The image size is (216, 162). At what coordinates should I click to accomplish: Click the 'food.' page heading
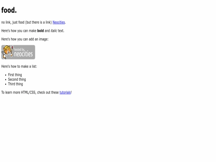tap(9, 10)
